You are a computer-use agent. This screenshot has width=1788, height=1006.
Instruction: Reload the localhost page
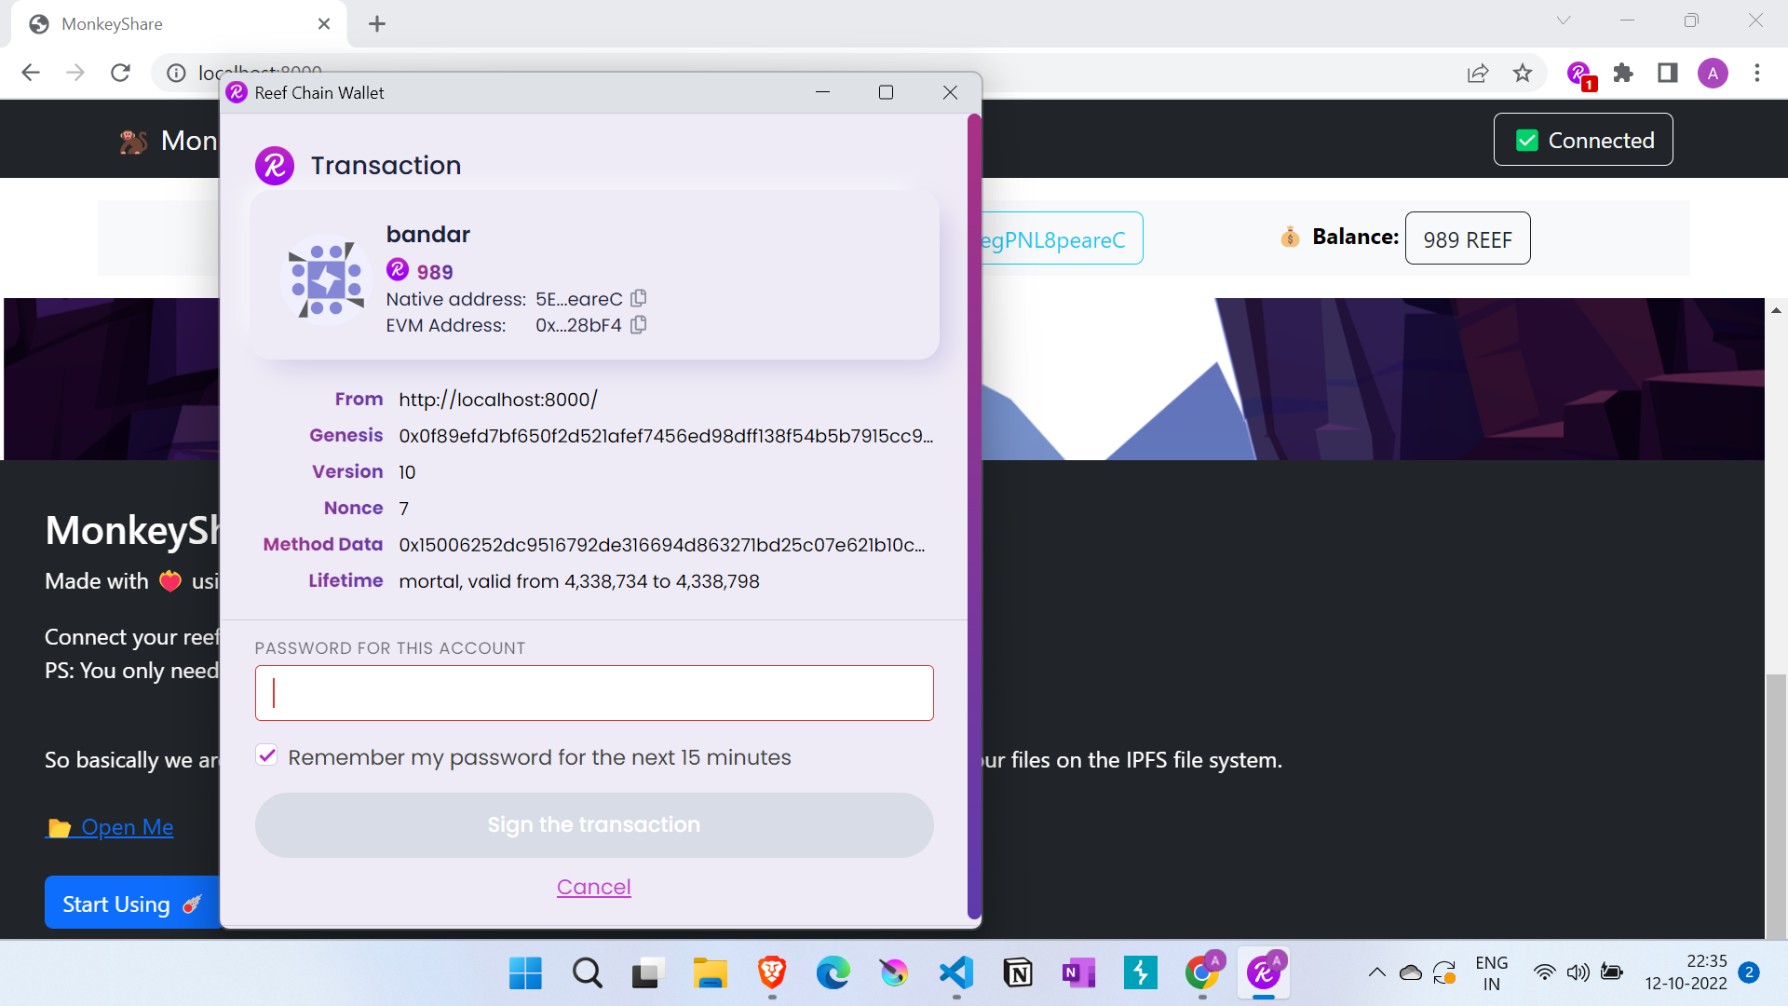tap(120, 73)
